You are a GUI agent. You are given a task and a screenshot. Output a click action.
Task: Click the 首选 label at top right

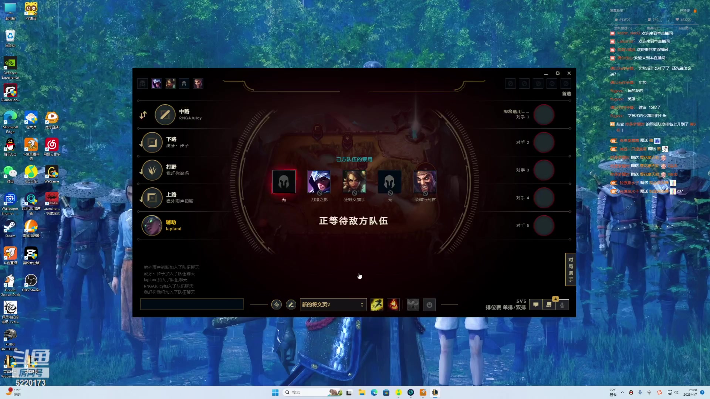[566, 94]
